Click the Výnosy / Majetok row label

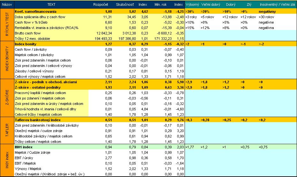pyautogui.click(x=28, y=169)
